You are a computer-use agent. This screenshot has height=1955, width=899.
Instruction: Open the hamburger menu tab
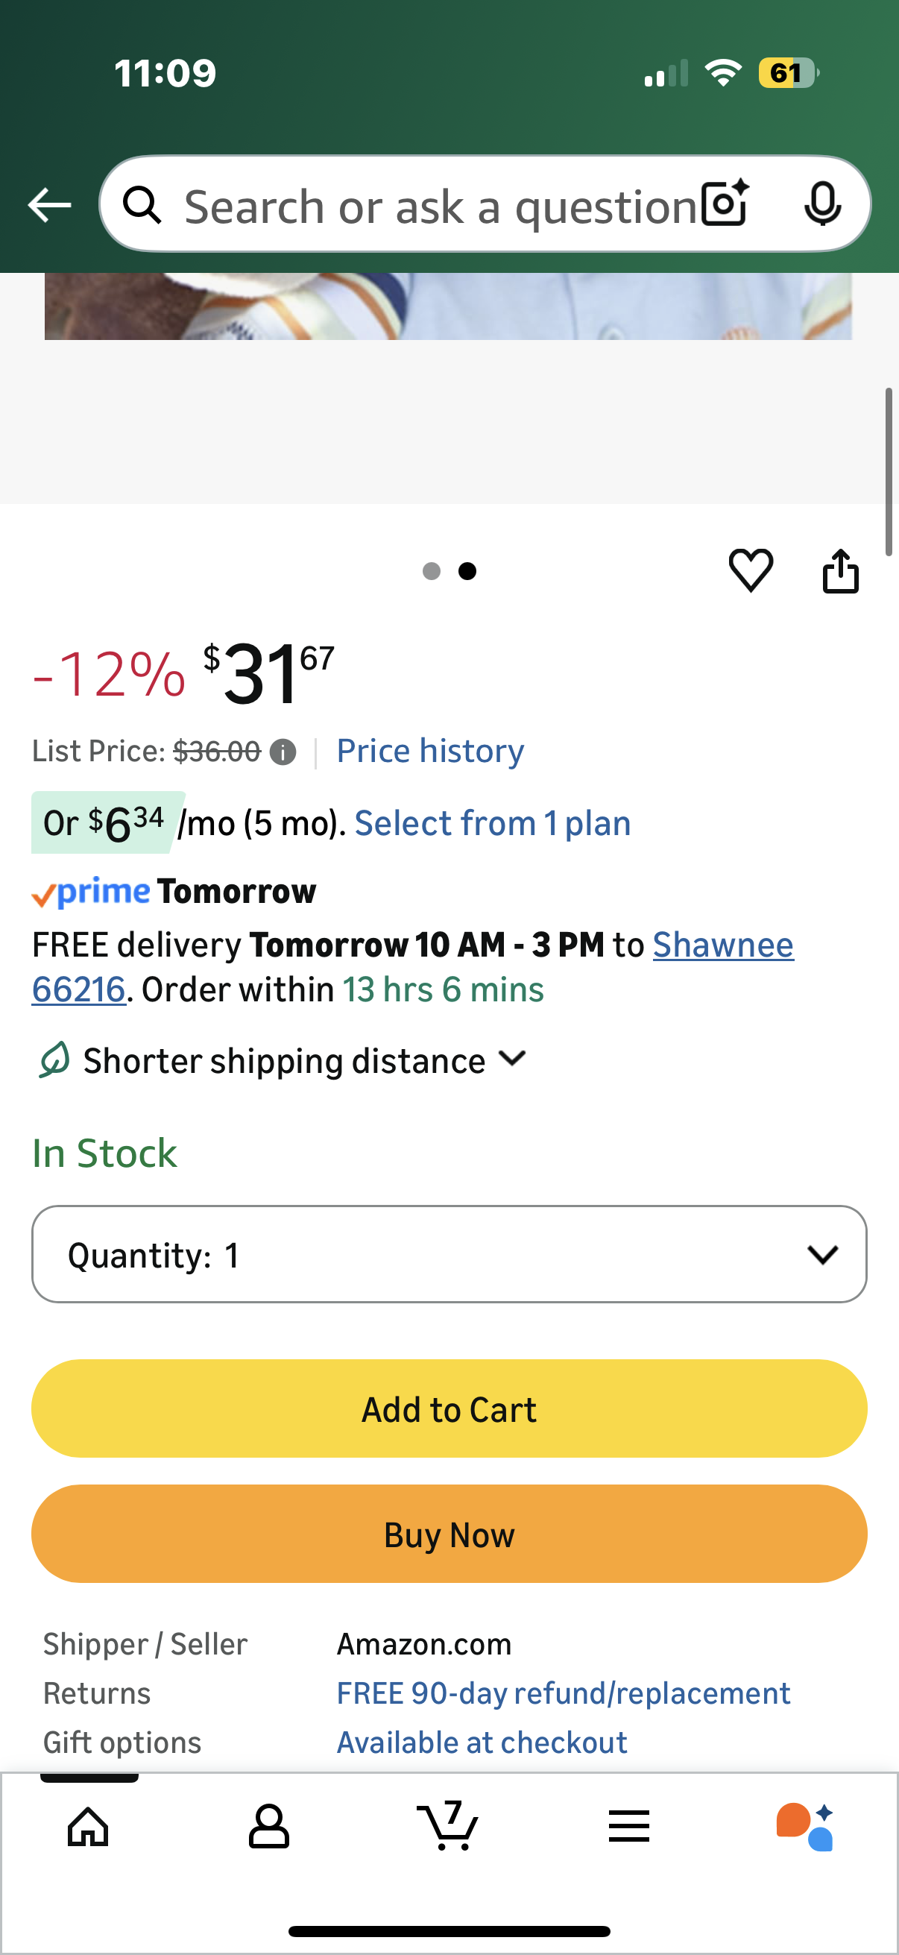(629, 1826)
